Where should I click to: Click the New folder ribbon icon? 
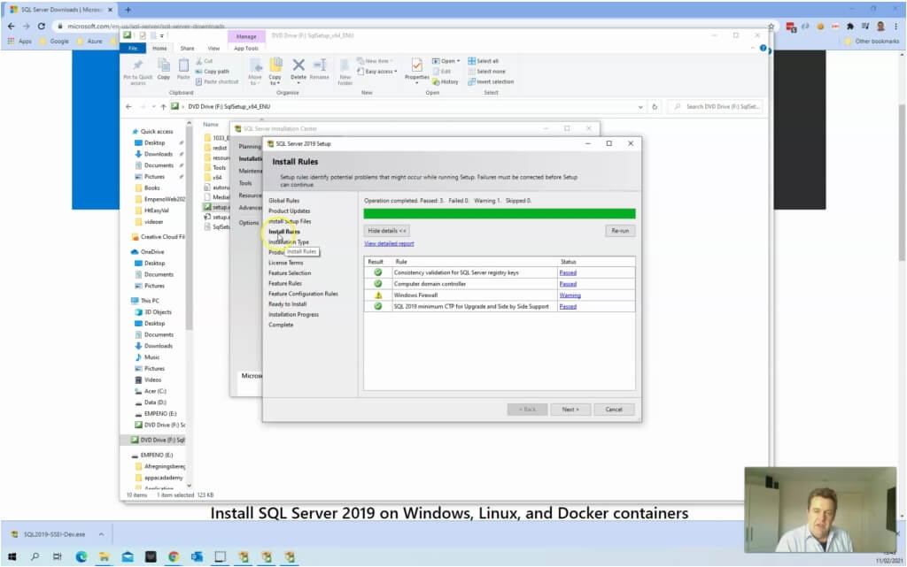[345, 67]
